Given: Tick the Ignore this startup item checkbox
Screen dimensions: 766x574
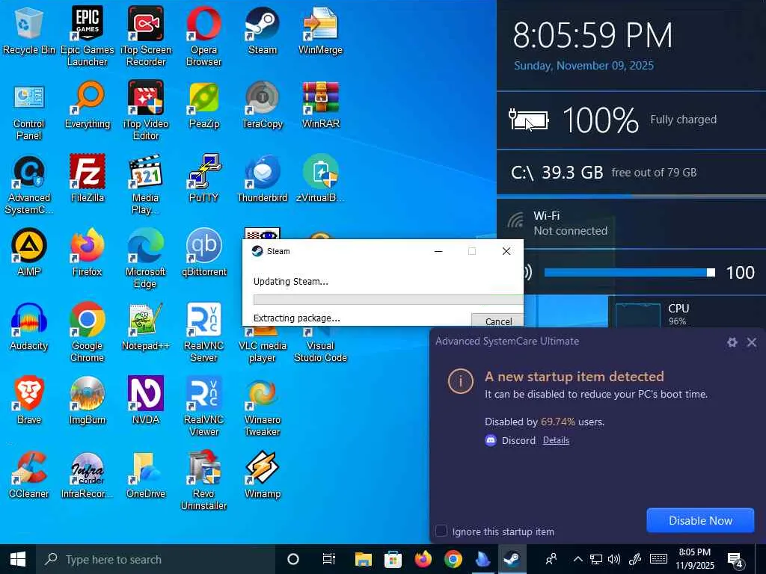Looking at the screenshot, I should pos(441,531).
